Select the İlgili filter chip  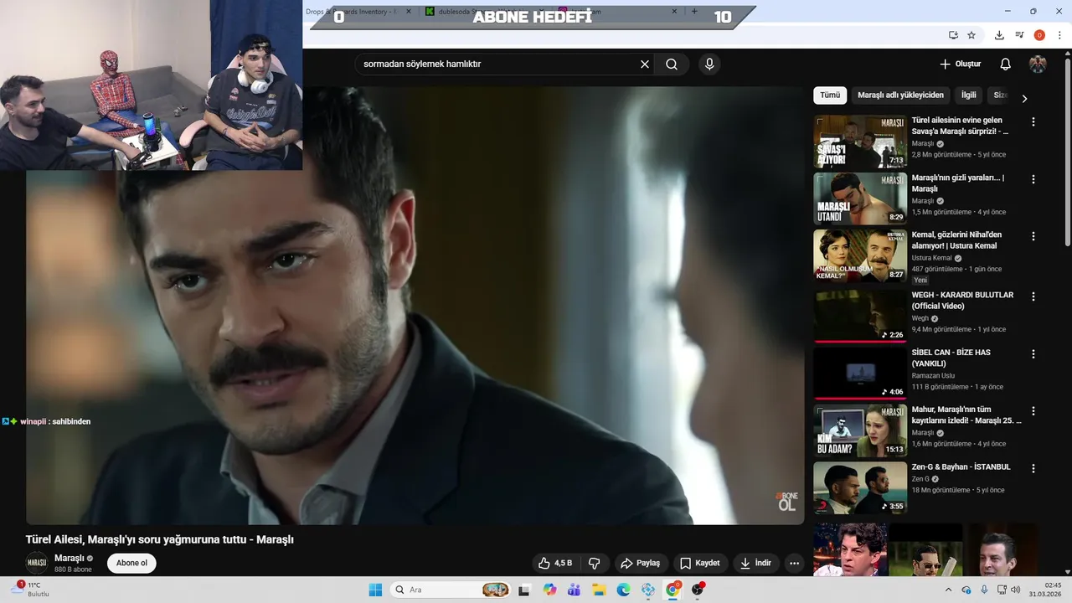pos(969,95)
